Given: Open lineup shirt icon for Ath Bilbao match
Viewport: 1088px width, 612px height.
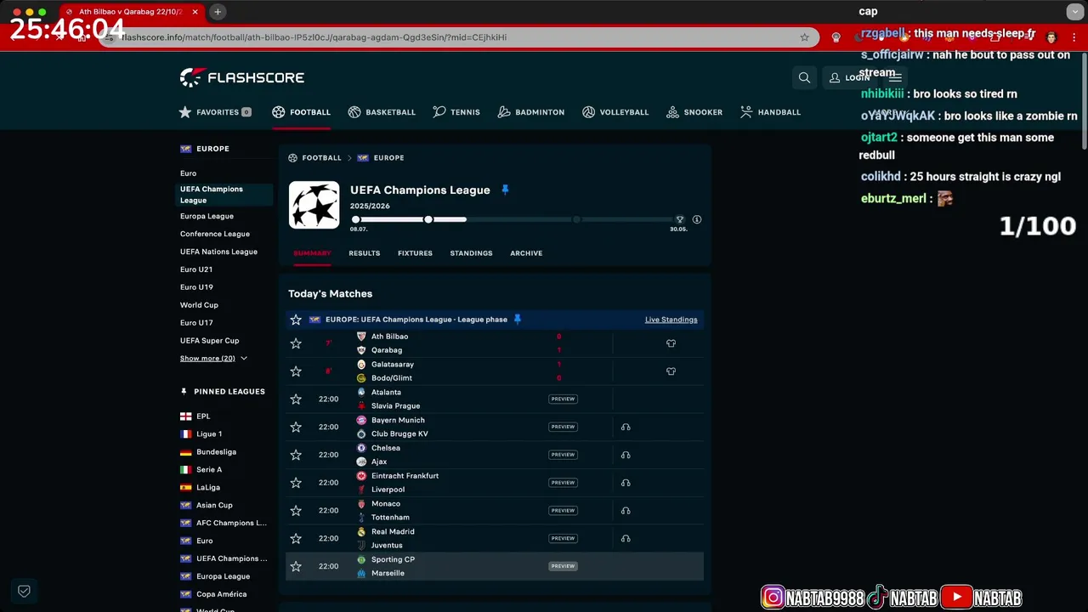Looking at the screenshot, I should click(671, 343).
